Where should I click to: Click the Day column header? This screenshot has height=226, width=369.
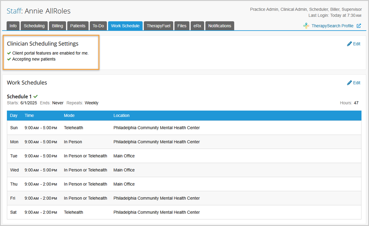click(x=14, y=116)
